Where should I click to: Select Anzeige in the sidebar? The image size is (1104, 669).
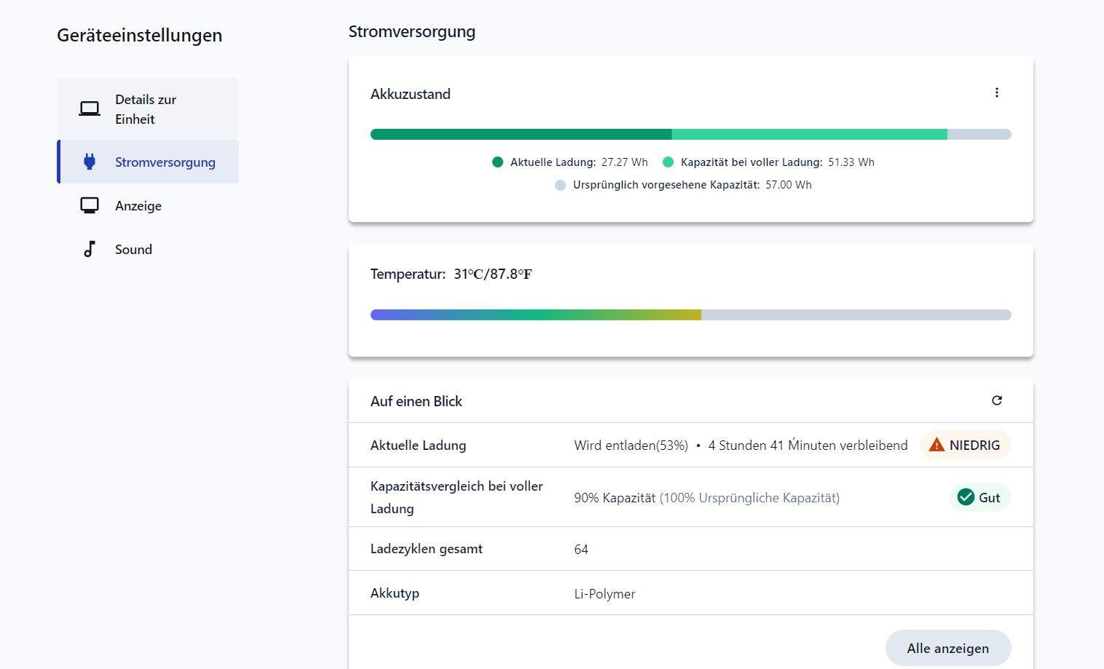tap(138, 206)
